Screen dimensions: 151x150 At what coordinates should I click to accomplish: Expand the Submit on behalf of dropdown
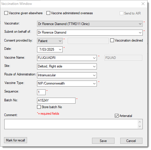140,32
